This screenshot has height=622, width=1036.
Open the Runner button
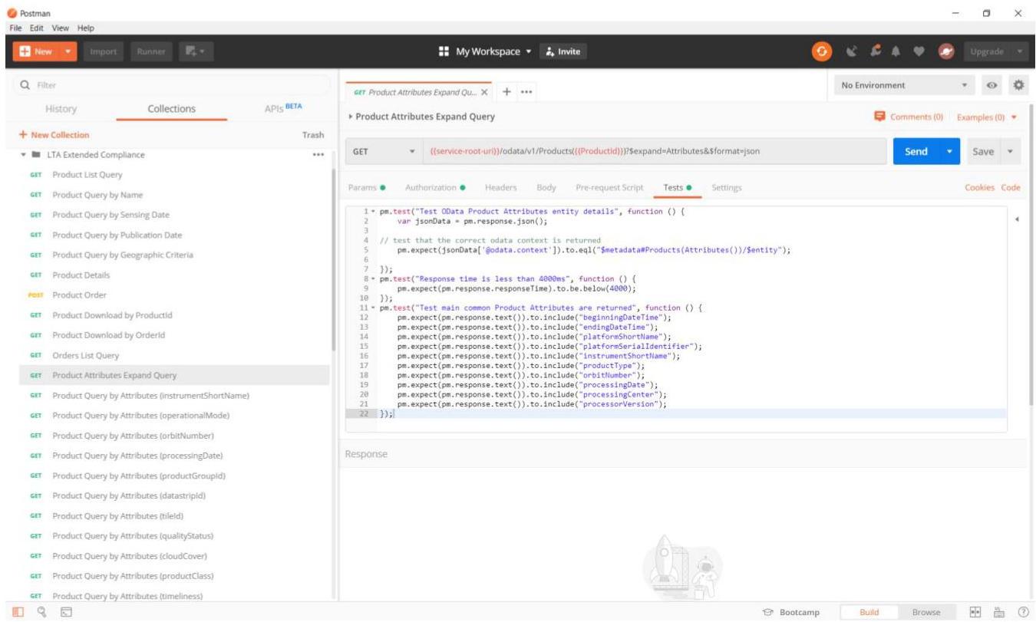tap(151, 51)
